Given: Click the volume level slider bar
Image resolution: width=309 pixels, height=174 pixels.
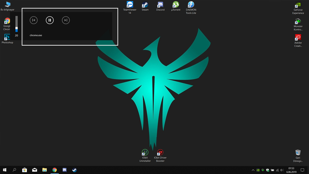Looking at the screenshot, I should click(16, 24).
